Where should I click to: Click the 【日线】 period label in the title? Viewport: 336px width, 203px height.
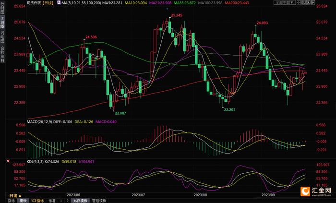click(x=48, y=3)
